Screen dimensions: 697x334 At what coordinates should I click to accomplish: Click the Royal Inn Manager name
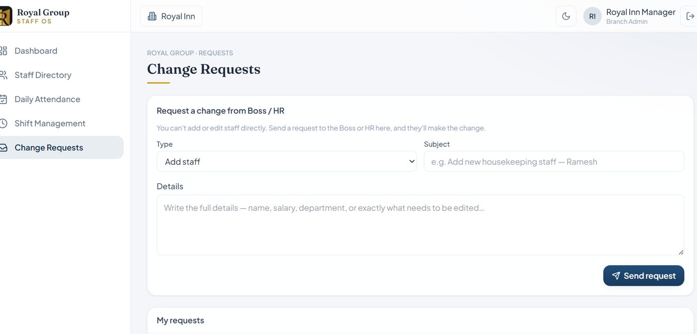[641, 12]
